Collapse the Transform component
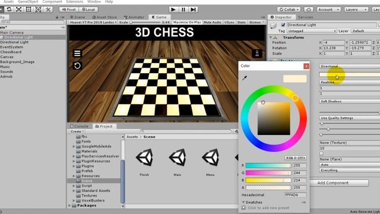Image resolution: width=380 pixels, height=214 pixels. click(271, 37)
